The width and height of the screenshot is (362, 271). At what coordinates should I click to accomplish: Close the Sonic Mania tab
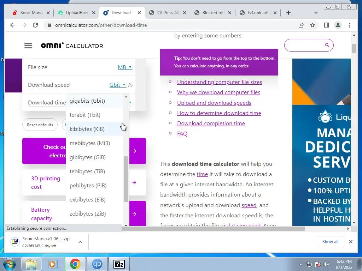pos(48,13)
